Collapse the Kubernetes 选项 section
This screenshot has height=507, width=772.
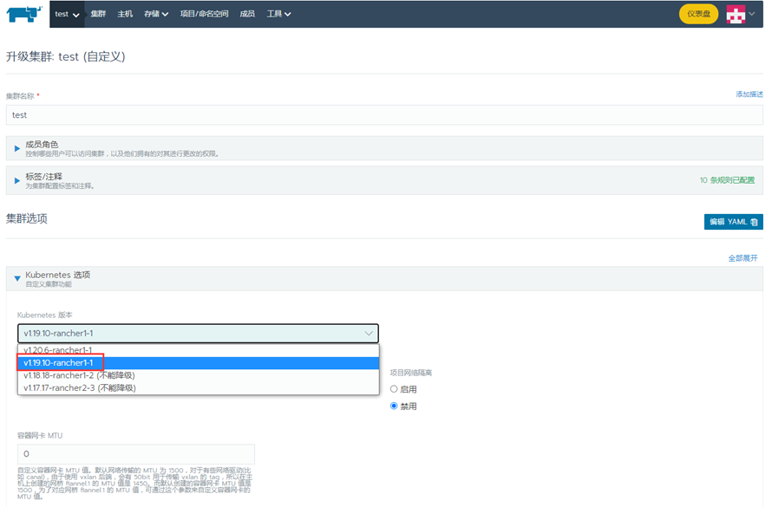pos(384,279)
